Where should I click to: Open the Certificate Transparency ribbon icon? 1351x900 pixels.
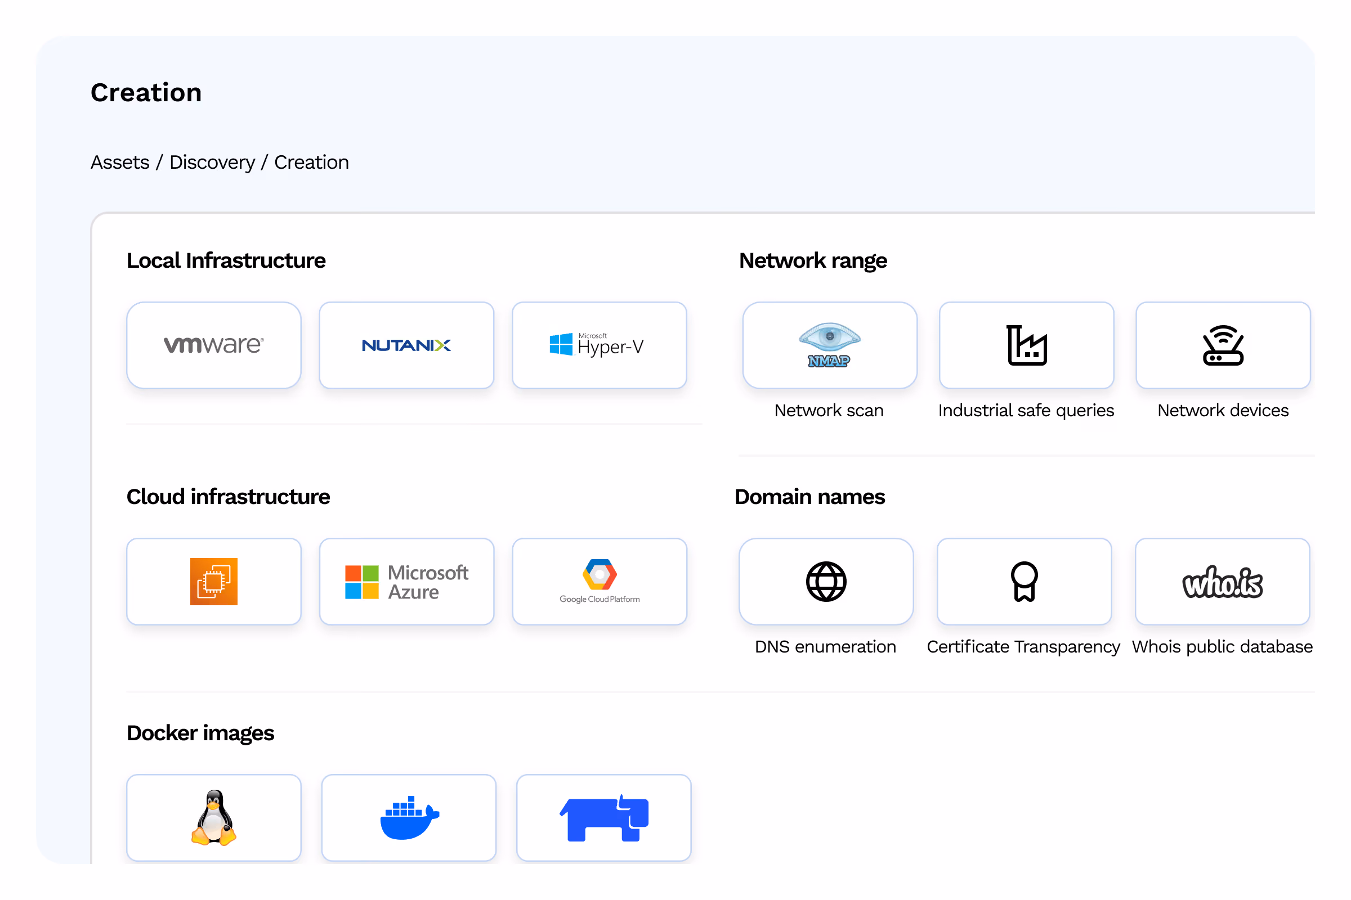tap(1024, 582)
